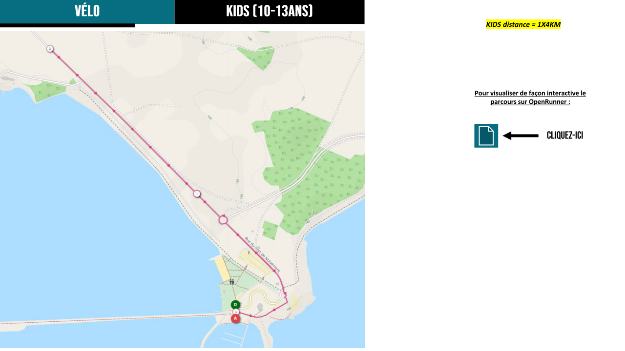This screenshot has width=625, height=351.
Task: Select kilometer marker 1 on the route
Action: click(x=197, y=194)
